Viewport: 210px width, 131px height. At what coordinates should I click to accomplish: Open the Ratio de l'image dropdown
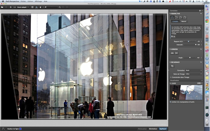194,74
